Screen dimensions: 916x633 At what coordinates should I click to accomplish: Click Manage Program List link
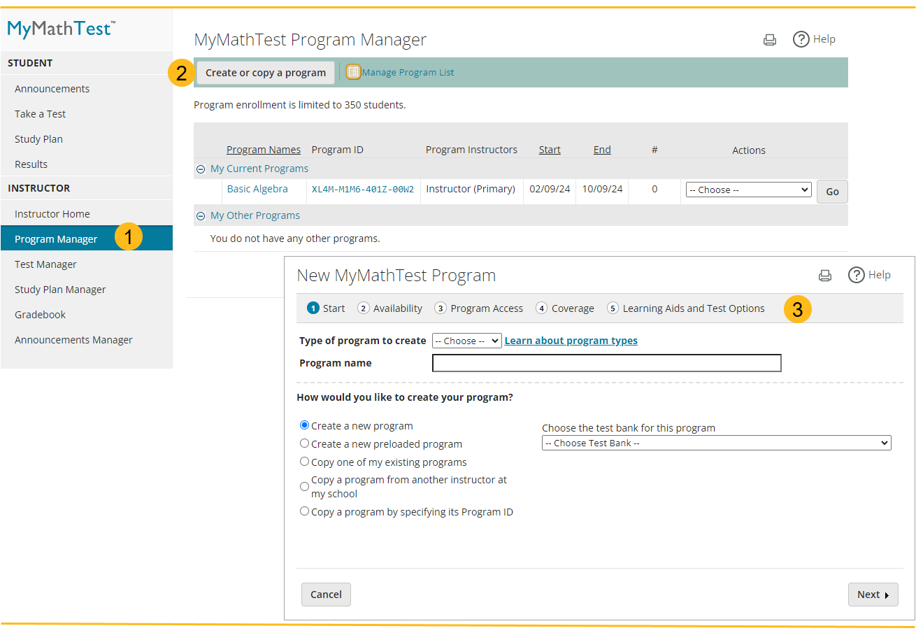(x=408, y=72)
